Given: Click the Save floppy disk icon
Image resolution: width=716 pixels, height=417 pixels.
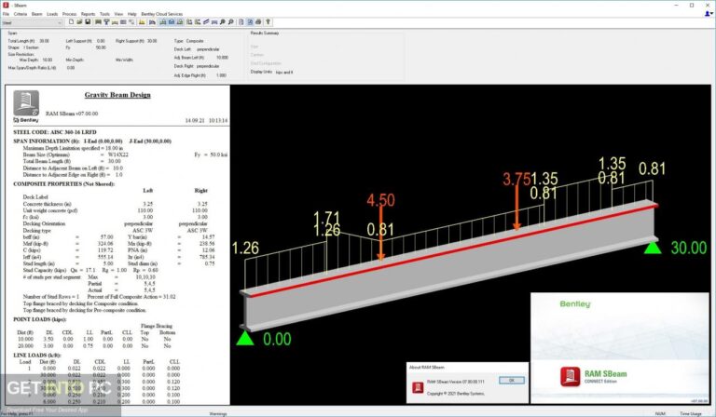Looking at the screenshot, I should [x=88, y=22].
